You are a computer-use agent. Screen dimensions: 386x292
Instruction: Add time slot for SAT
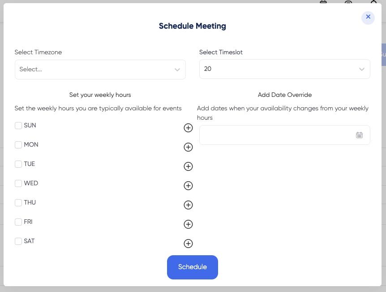click(x=188, y=244)
